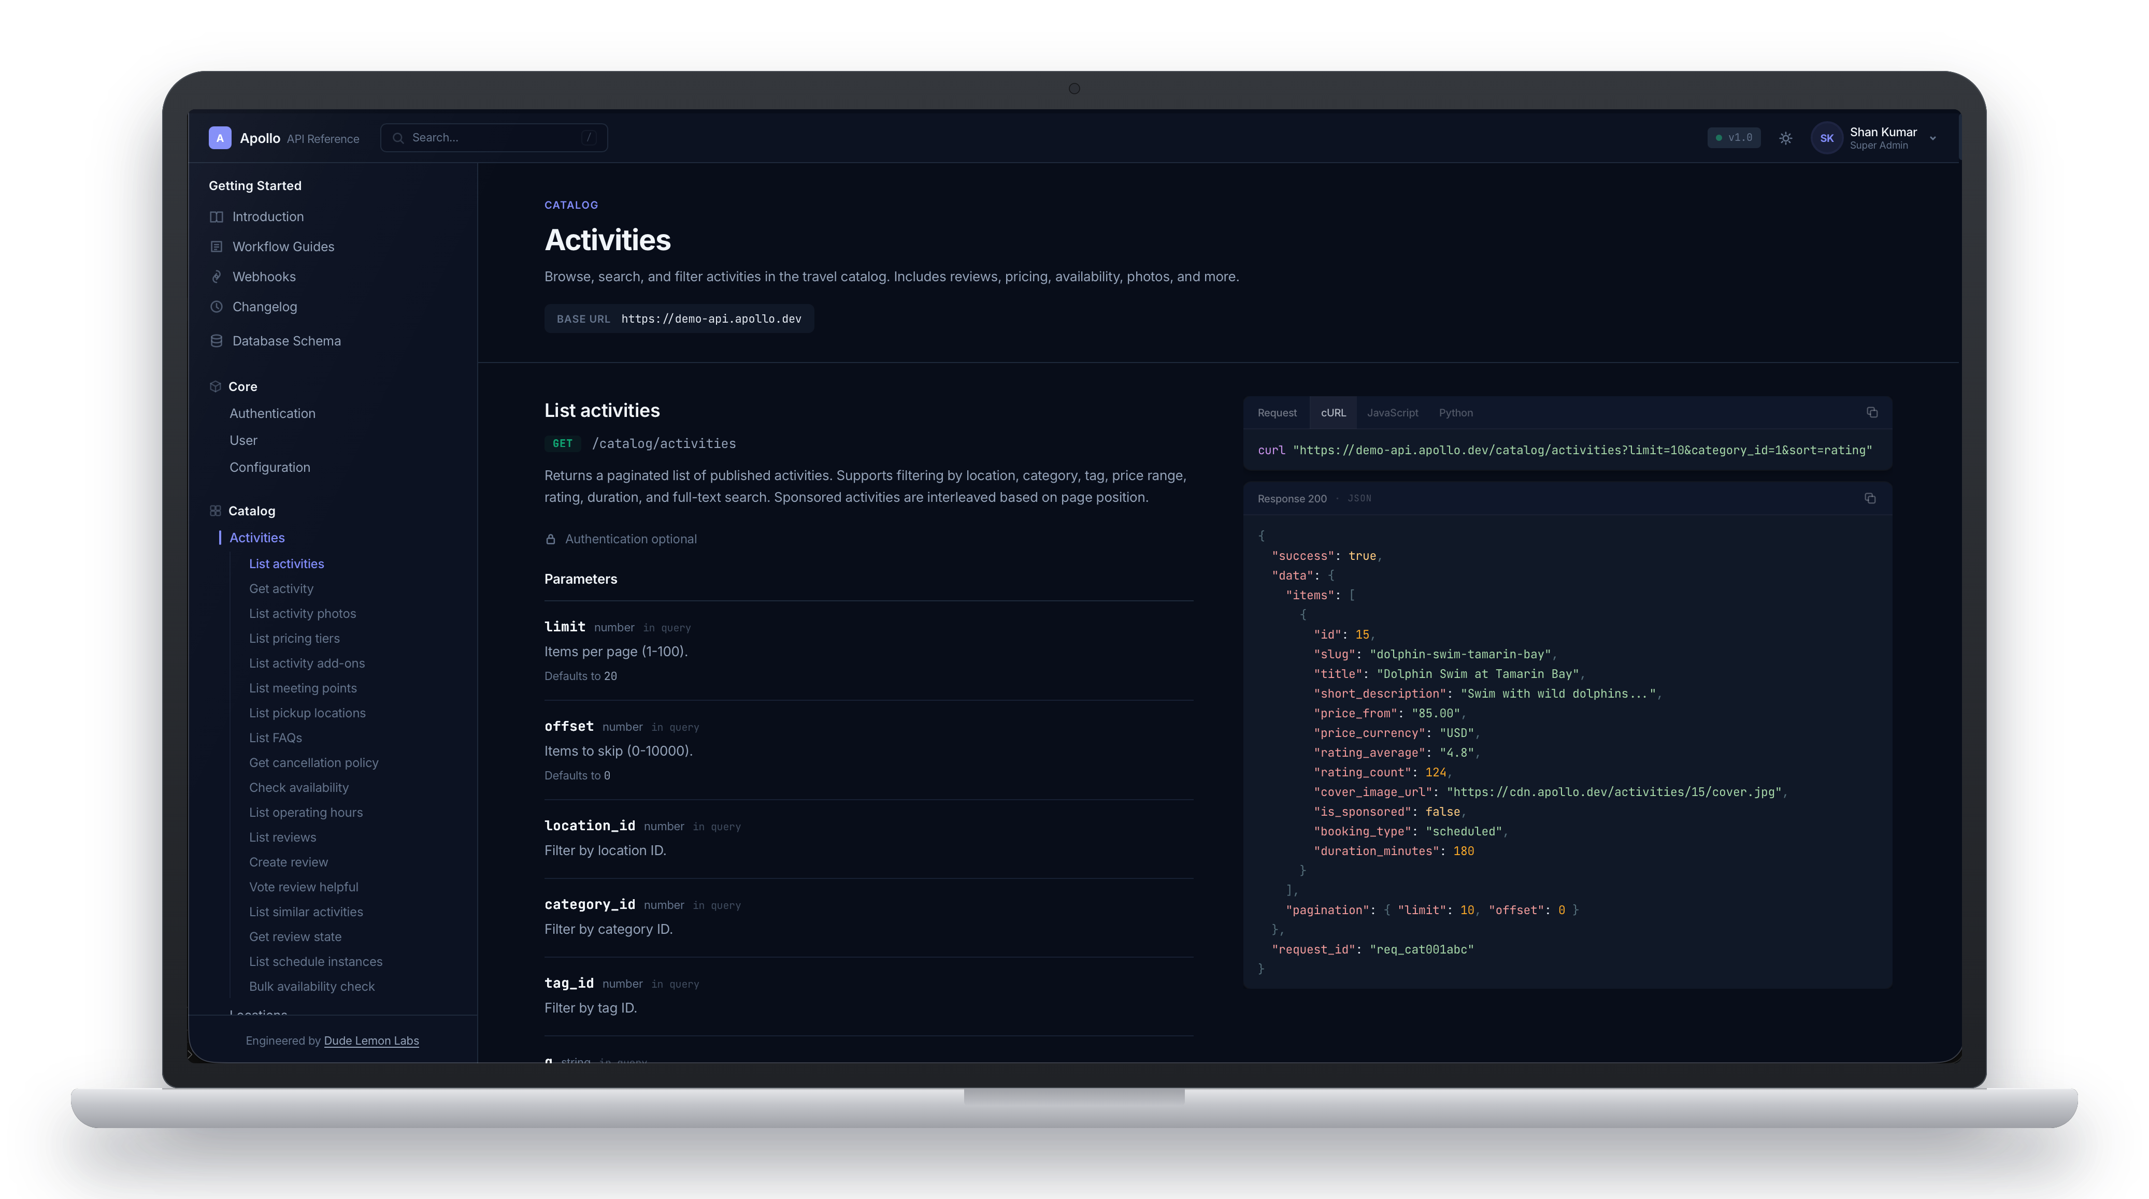
Task: Open the Dude Lemon Labs link
Action: pyautogui.click(x=371, y=1042)
